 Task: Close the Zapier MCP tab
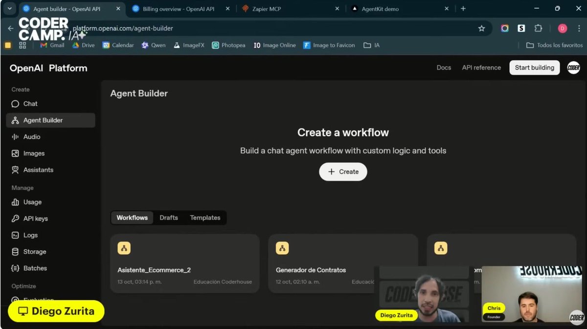337,9
